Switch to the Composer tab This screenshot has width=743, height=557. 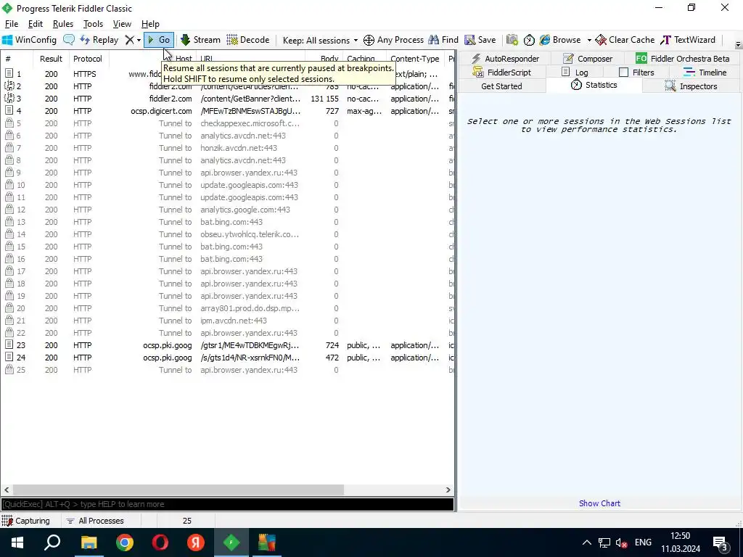click(x=588, y=59)
